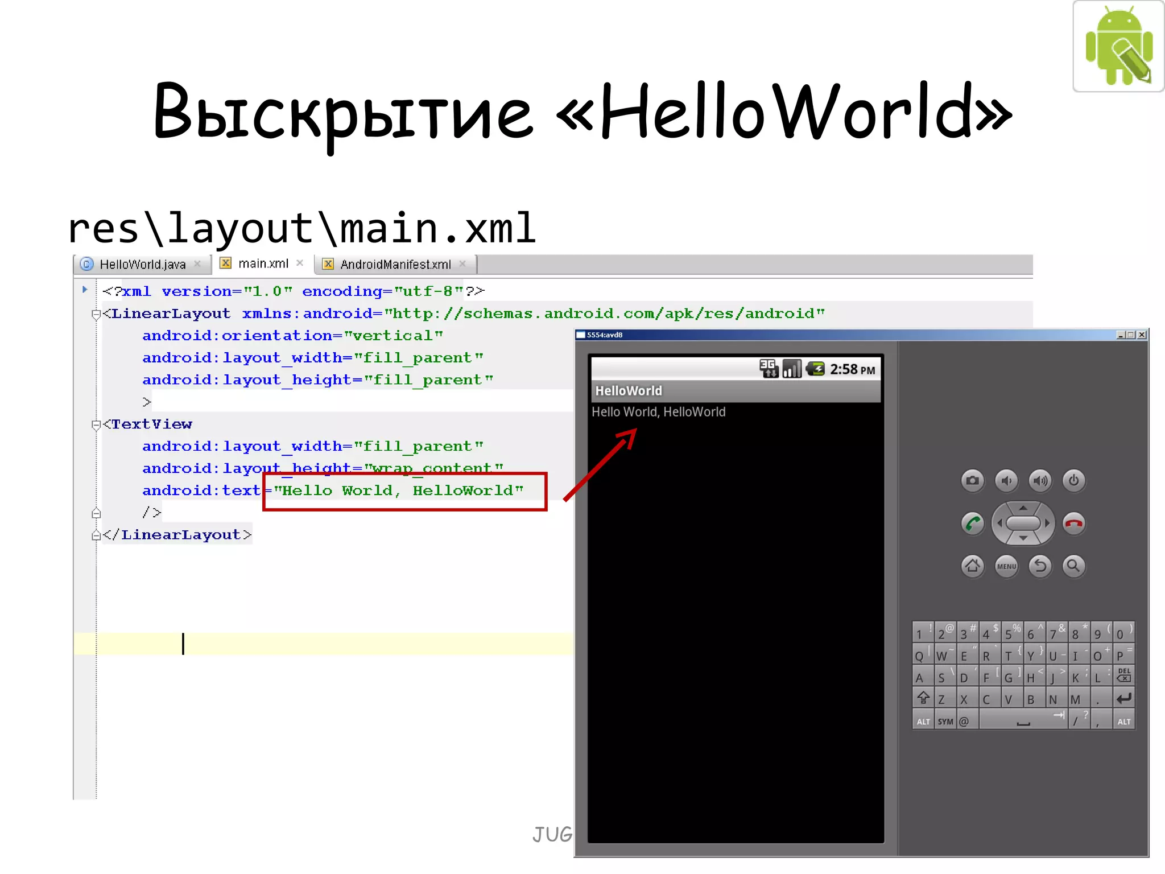
Task: Click the gutter arrow beside xml declaration
Action: [x=85, y=290]
